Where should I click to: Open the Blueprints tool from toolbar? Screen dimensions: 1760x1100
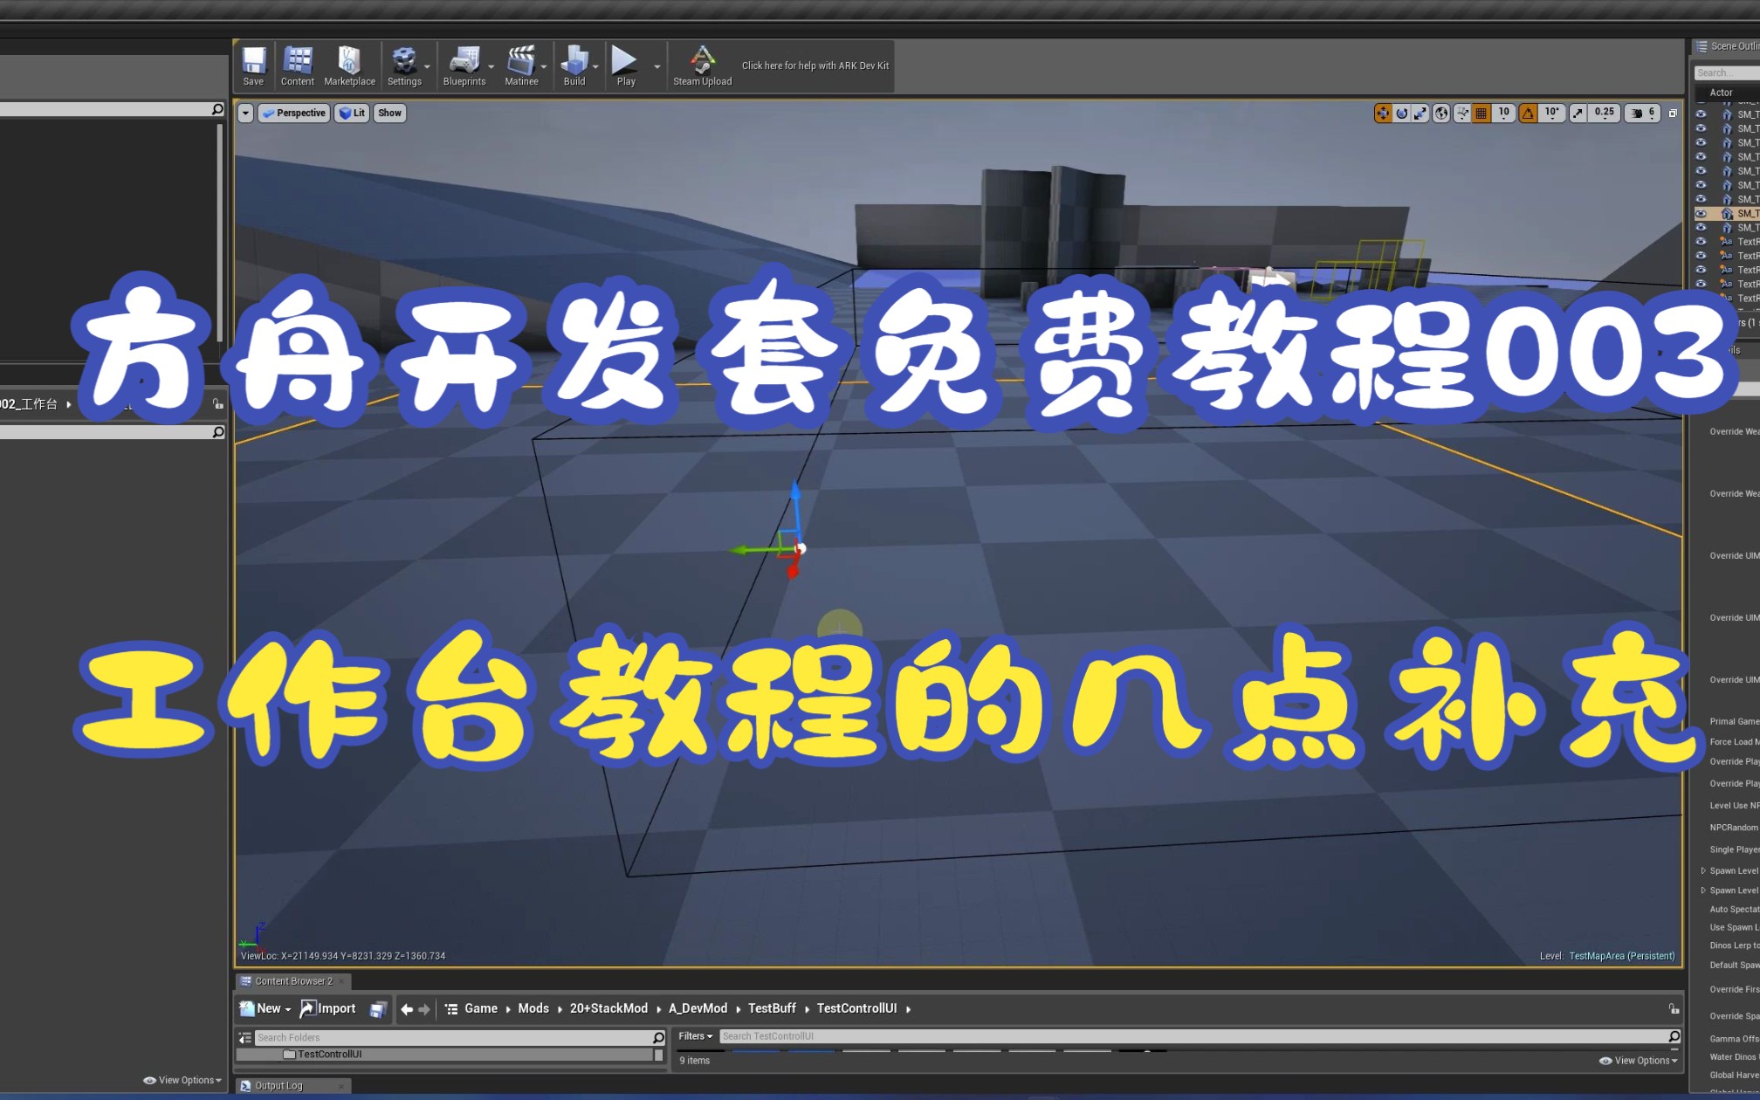[x=464, y=61]
